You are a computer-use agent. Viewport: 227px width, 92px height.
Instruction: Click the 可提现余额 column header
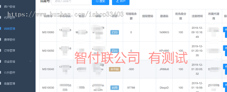click(131, 16)
